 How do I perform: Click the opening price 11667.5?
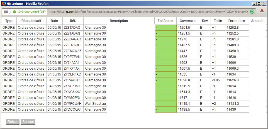[x=184, y=68]
